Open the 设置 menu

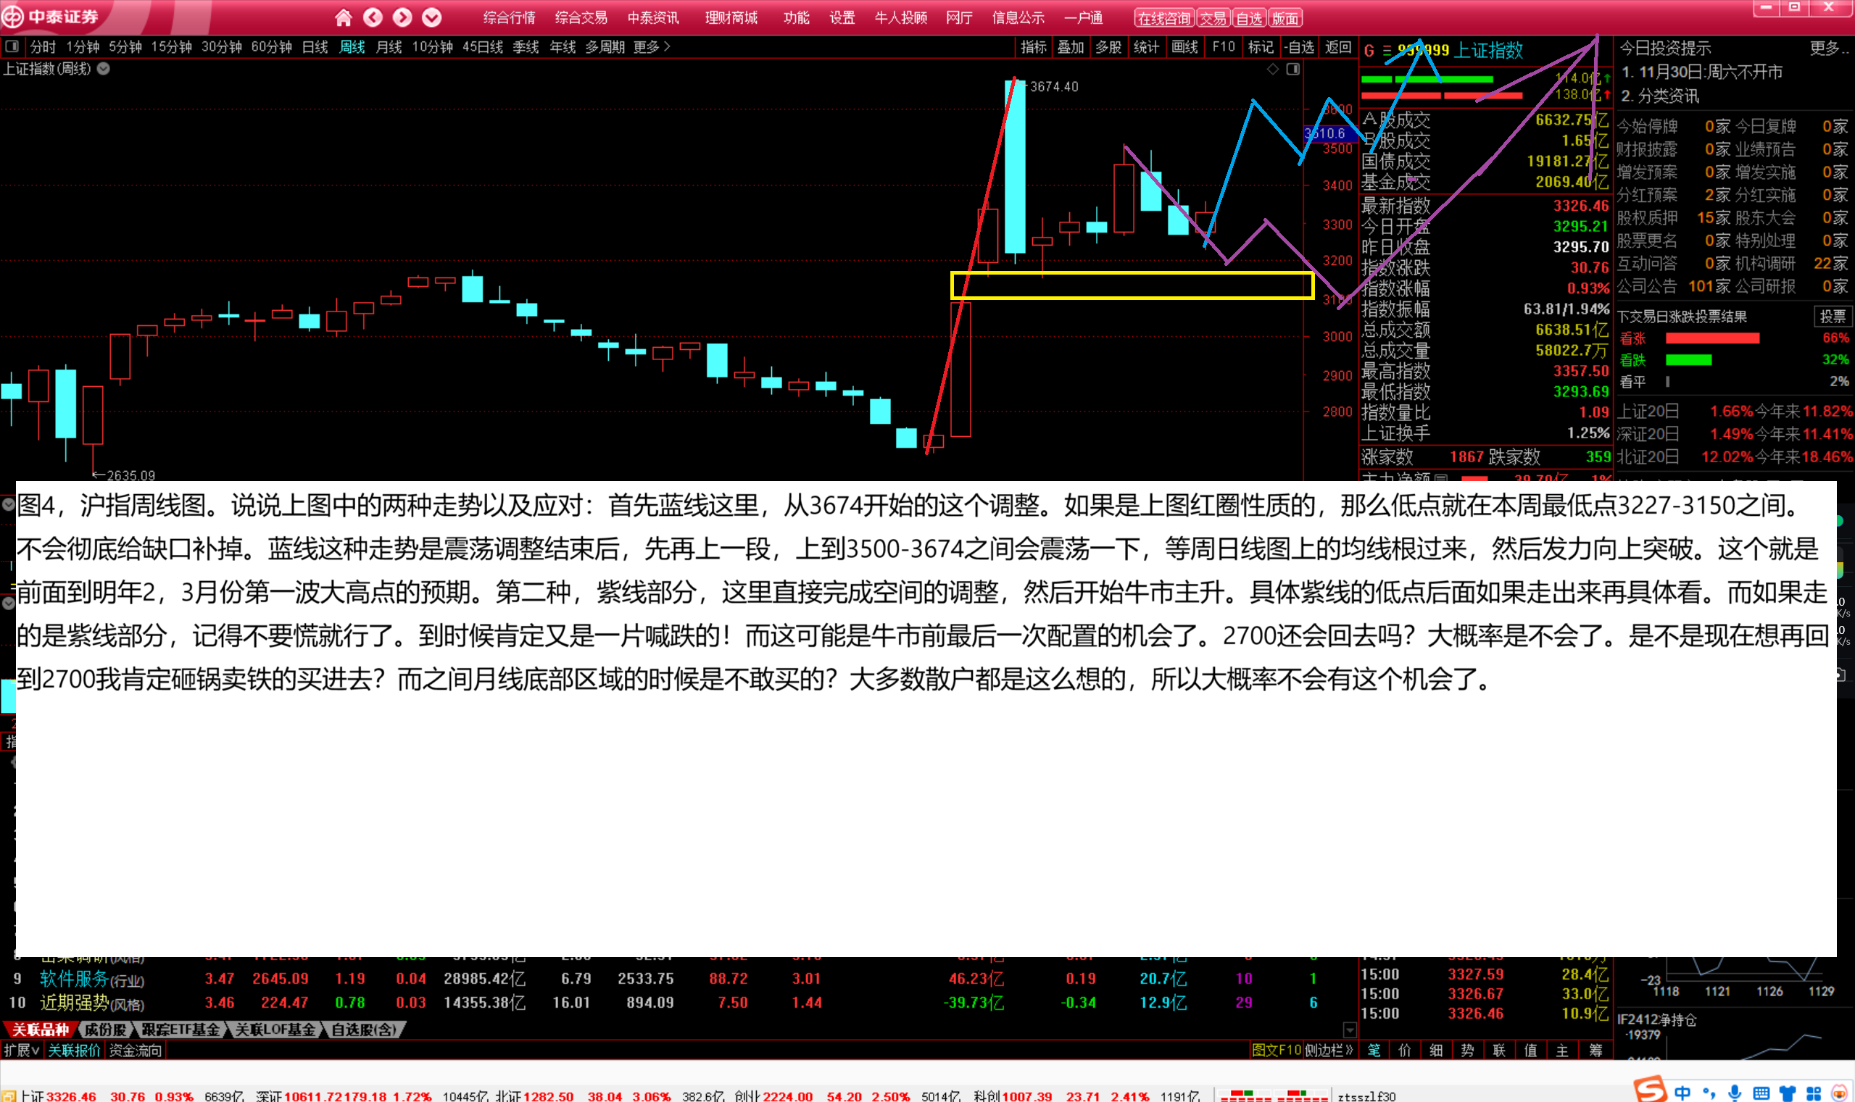[842, 17]
